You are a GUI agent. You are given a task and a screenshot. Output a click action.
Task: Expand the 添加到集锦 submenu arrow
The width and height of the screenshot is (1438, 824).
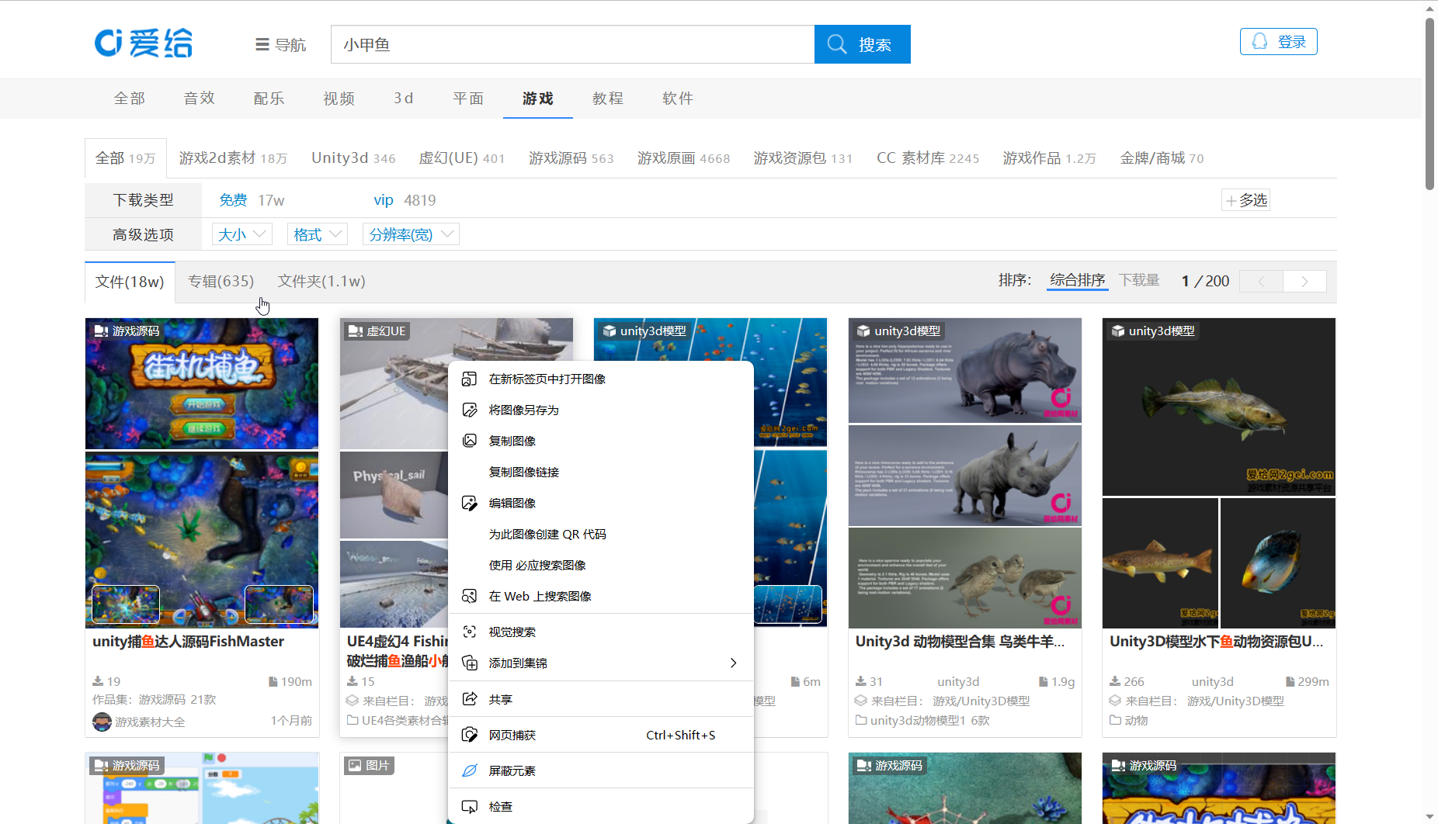coord(733,663)
